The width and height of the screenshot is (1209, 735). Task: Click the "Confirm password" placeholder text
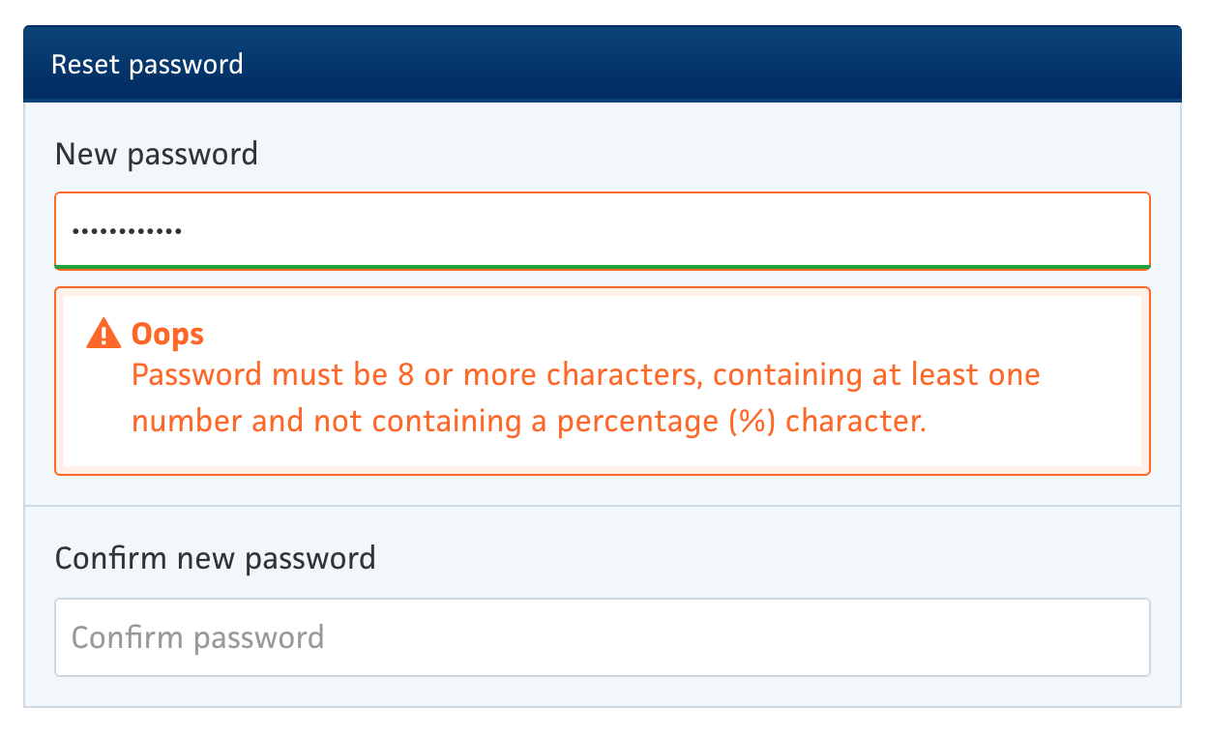pyautogui.click(x=198, y=638)
